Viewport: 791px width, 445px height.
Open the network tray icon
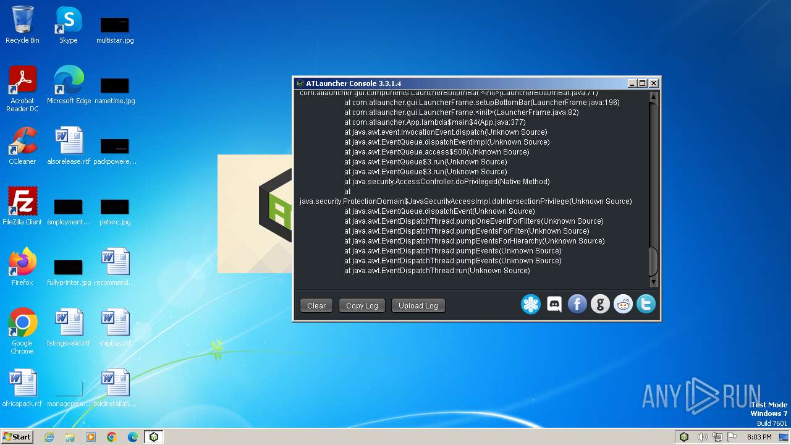[718, 437]
